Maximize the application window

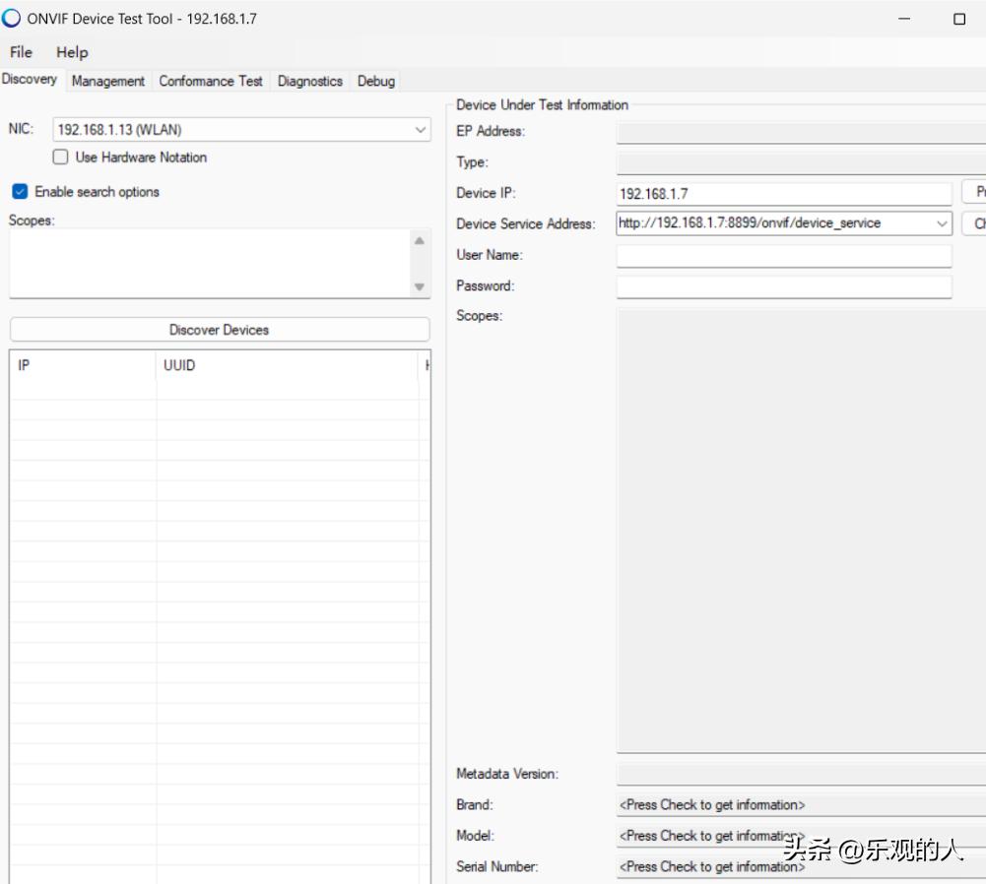[958, 19]
